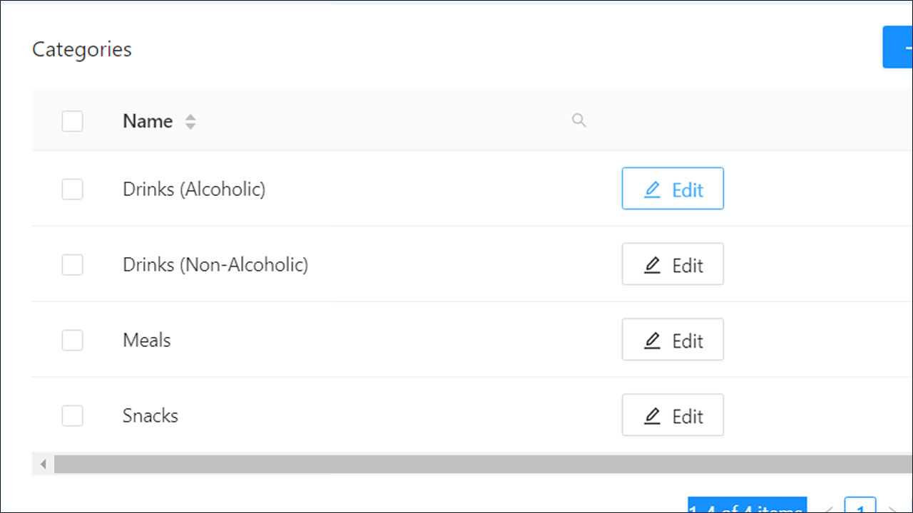
Task: Go to page 1 in pagination
Action: 860,505
